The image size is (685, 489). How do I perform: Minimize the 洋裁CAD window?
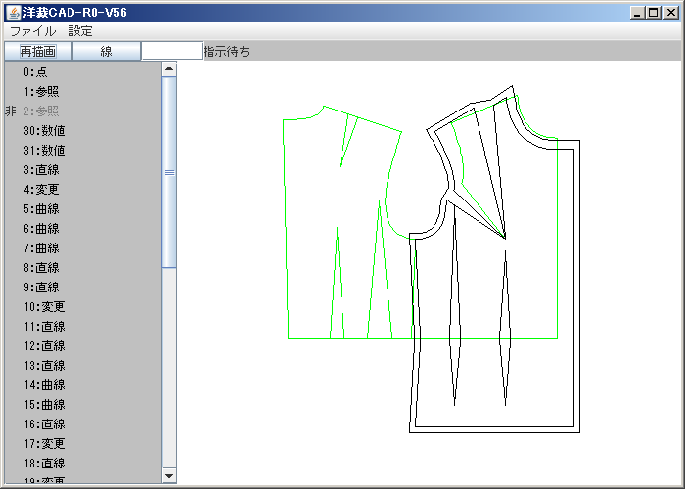pos(637,13)
